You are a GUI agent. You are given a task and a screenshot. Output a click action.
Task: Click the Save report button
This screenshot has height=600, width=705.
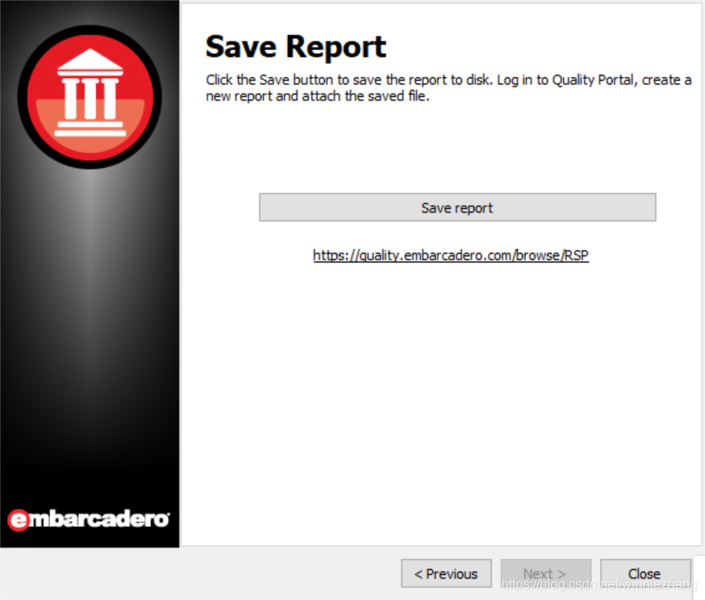pyautogui.click(x=458, y=207)
